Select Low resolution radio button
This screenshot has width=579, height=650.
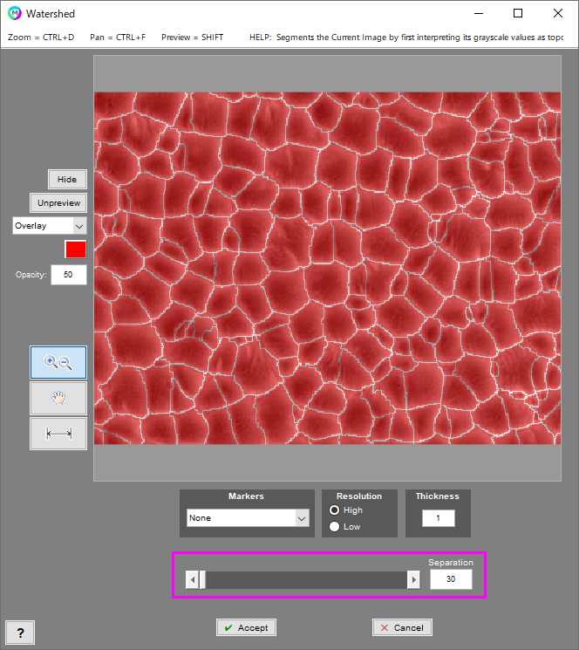point(335,527)
